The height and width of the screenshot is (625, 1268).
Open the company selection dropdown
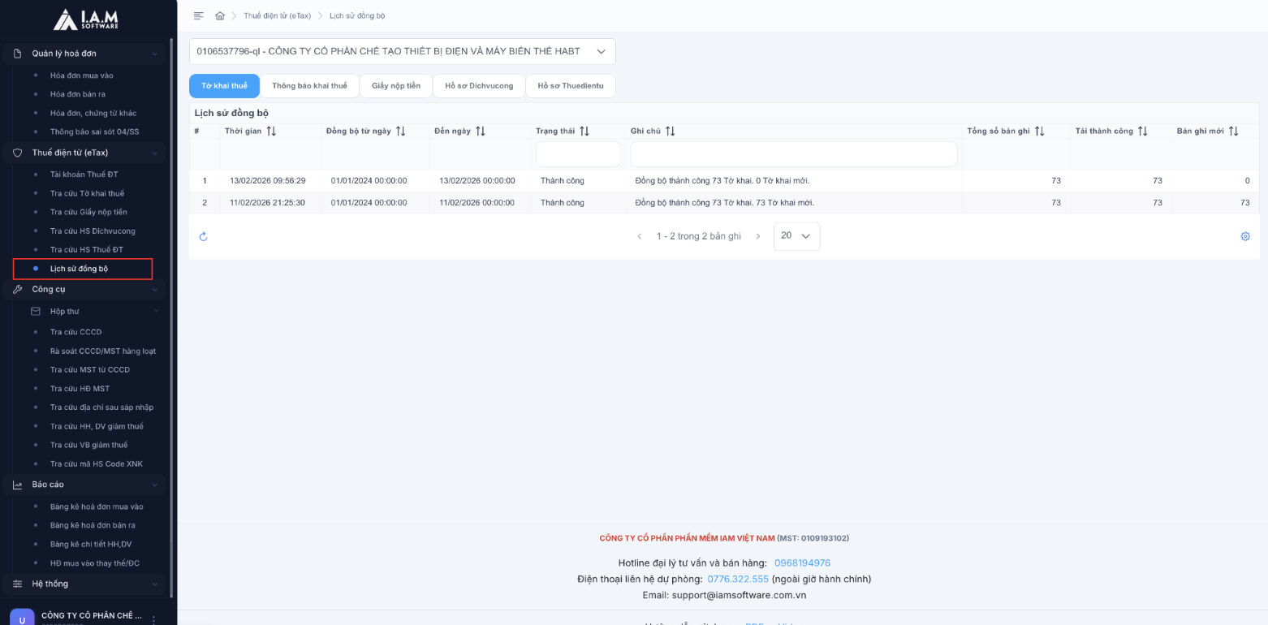point(403,51)
